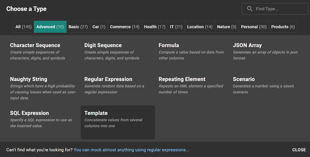Select the IT category tab
This screenshot has width=310, height=157.
[x=176, y=27]
